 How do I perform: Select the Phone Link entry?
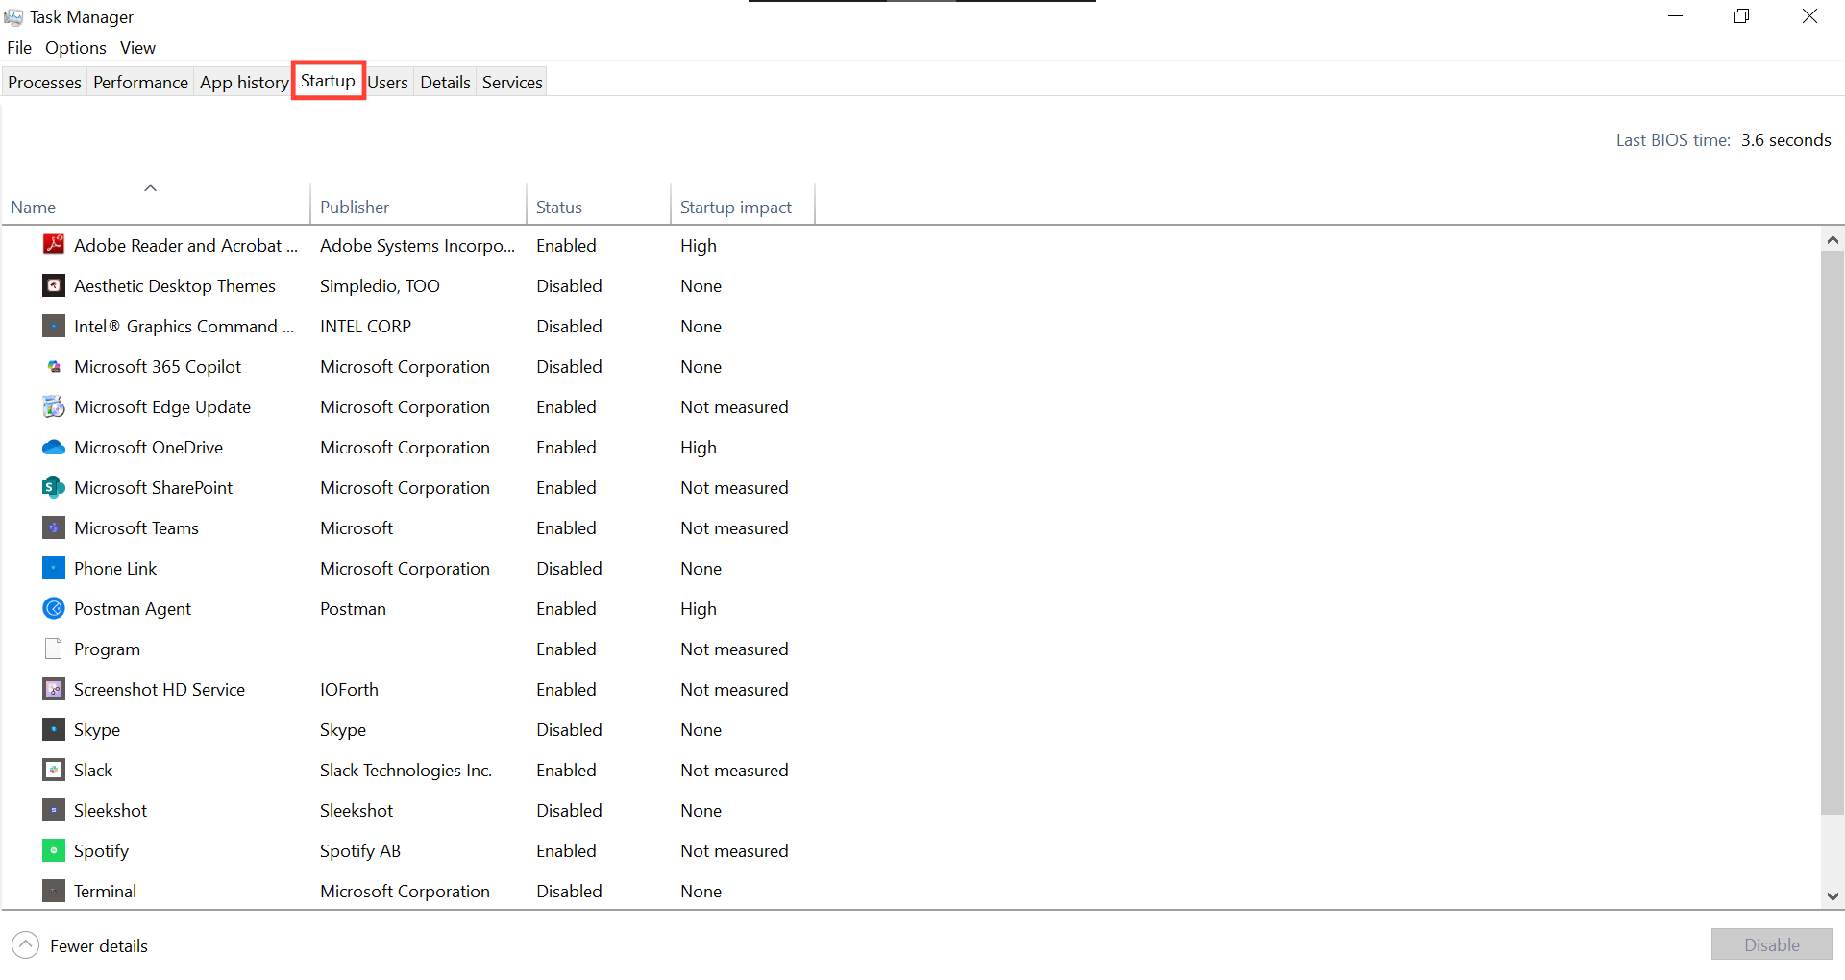pyautogui.click(x=115, y=569)
